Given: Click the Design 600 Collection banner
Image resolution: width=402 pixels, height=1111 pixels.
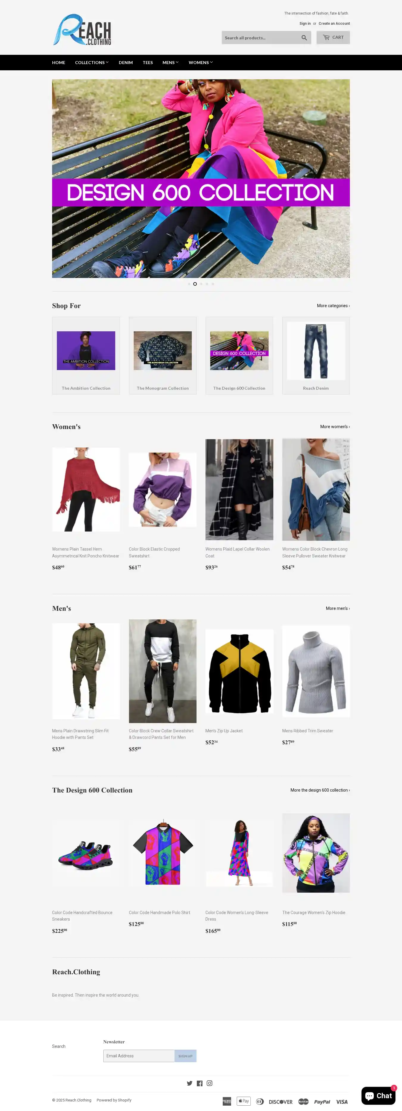Looking at the screenshot, I should 201,178.
